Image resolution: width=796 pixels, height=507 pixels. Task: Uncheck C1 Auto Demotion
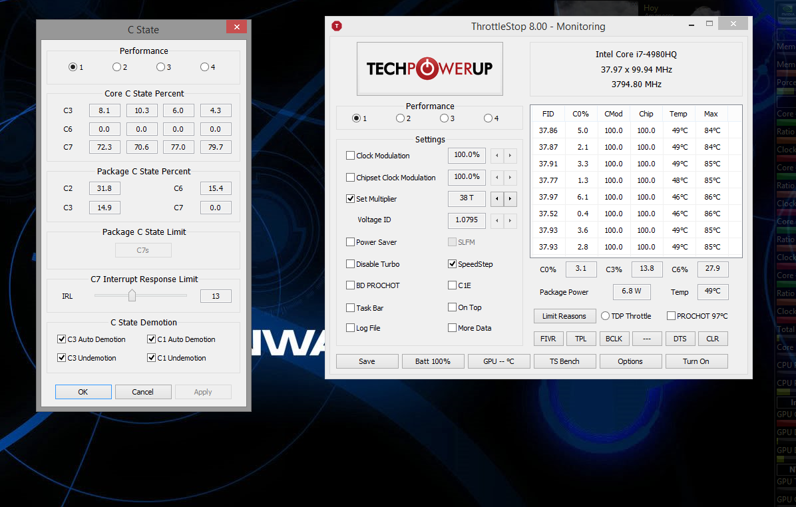pos(151,339)
